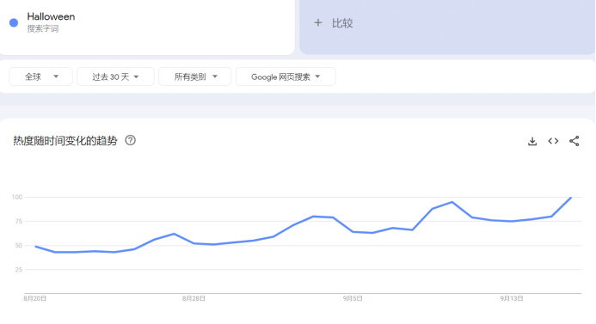Expand the 全球 region dropdown

click(x=40, y=76)
